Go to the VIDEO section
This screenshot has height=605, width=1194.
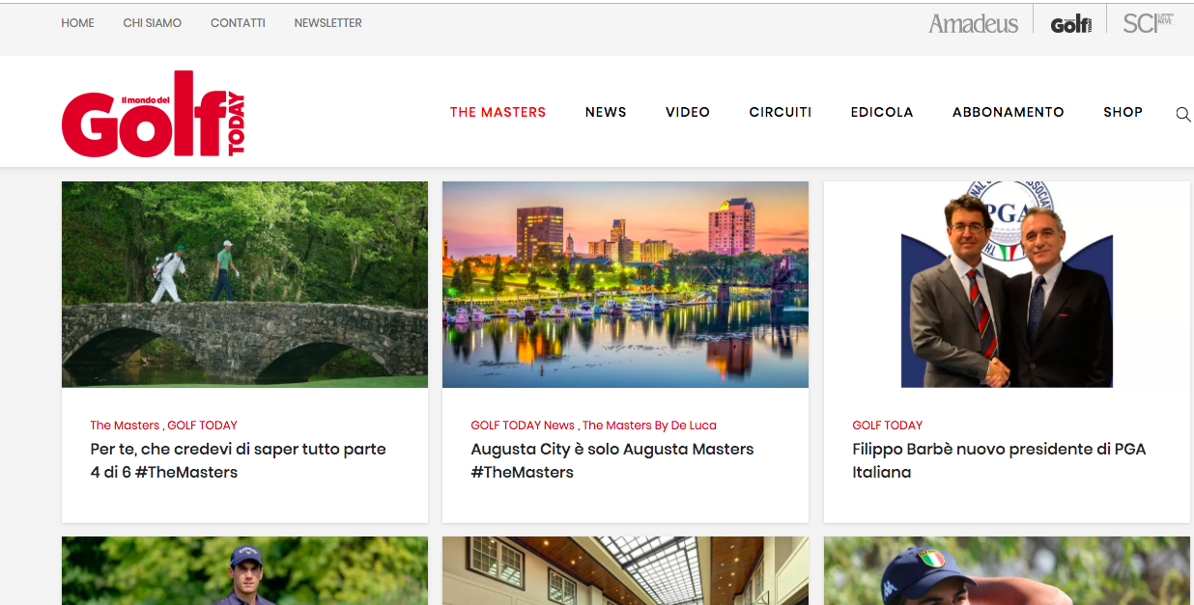coord(688,112)
